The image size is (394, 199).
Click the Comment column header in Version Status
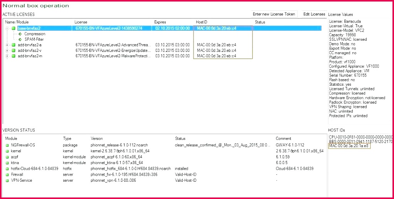tap(283, 138)
